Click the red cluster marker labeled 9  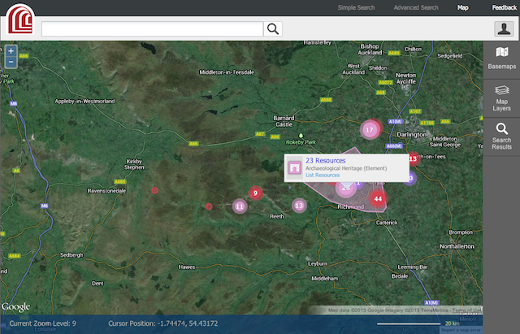(x=255, y=193)
